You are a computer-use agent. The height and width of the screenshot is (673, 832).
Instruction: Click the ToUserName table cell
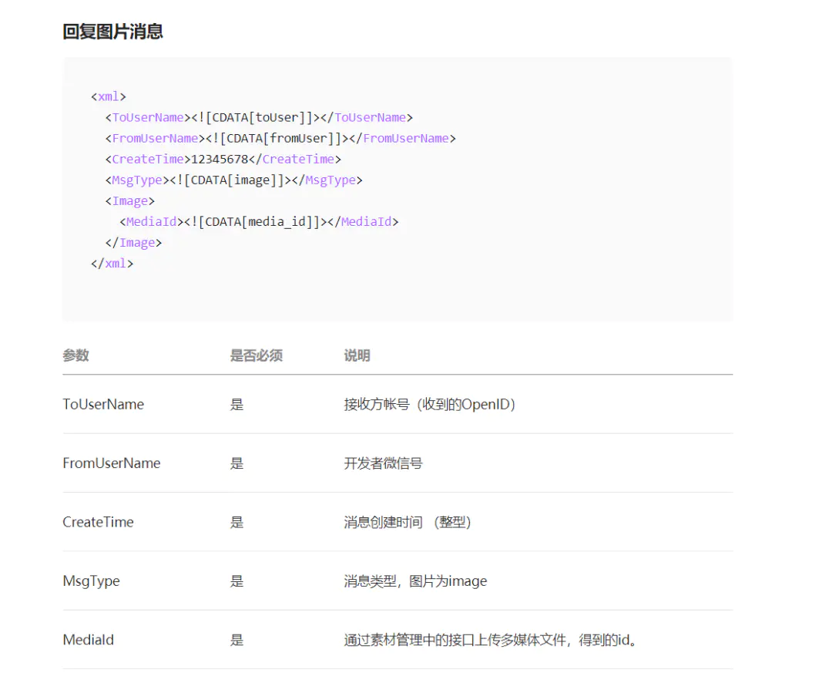[103, 404]
